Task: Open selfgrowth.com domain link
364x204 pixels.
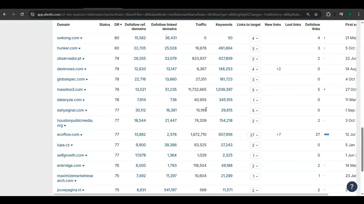Action: [x=70, y=155]
